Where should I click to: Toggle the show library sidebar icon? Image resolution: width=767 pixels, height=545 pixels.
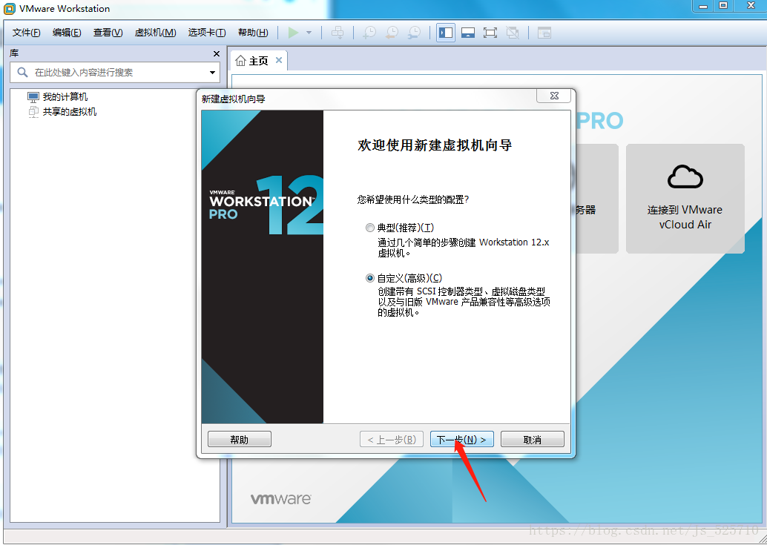446,33
